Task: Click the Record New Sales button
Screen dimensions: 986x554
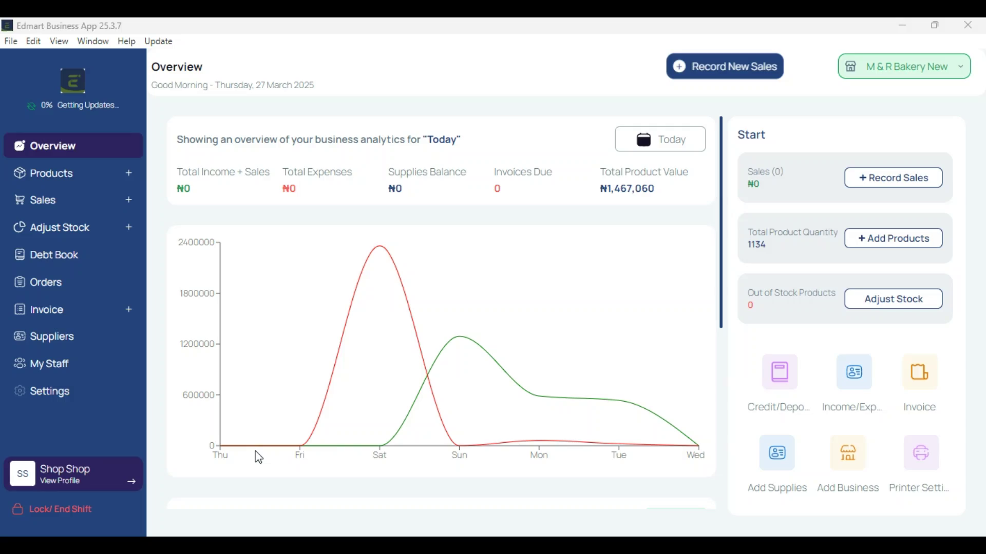Action: 725,66
